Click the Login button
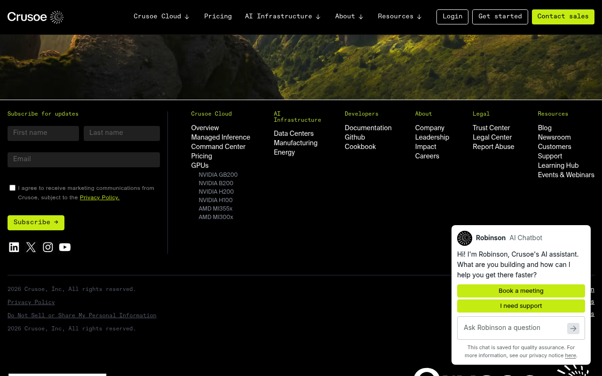The width and height of the screenshot is (602, 376). pos(452,17)
